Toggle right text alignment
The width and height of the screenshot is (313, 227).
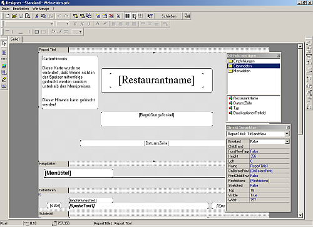[x=127, y=24]
